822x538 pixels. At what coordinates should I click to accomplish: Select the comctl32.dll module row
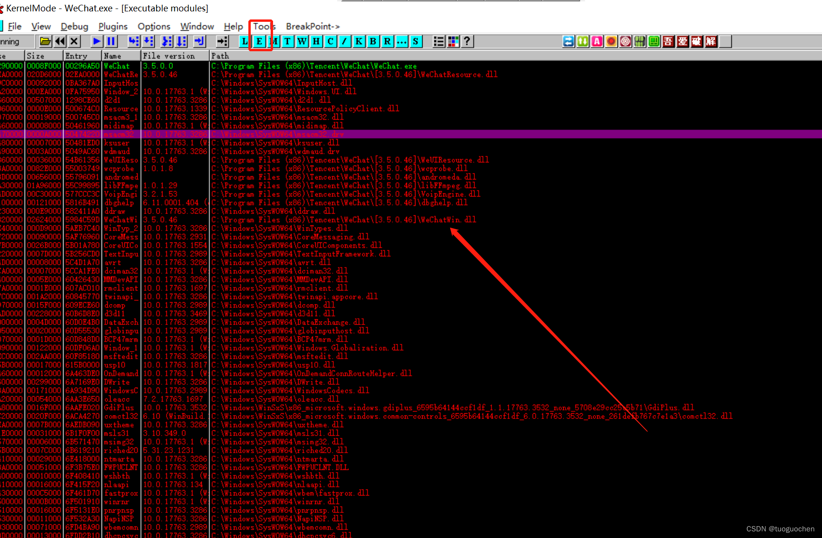pos(411,416)
